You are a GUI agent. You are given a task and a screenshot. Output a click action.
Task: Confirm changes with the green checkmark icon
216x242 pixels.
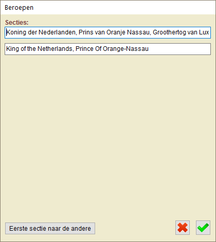[x=203, y=228]
